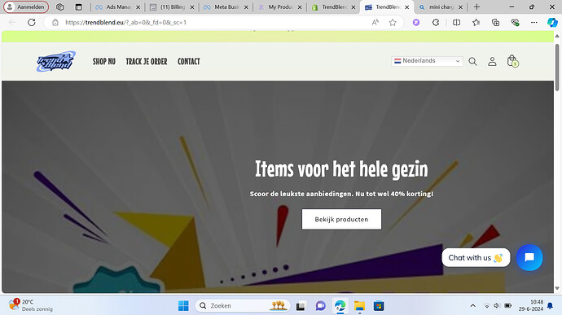Click the Aanmelden profile button
Image resolution: width=562 pixels, height=315 pixels.
(x=26, y=7)
